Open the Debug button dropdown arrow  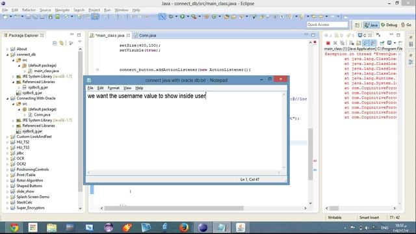(x=176, y=17)
